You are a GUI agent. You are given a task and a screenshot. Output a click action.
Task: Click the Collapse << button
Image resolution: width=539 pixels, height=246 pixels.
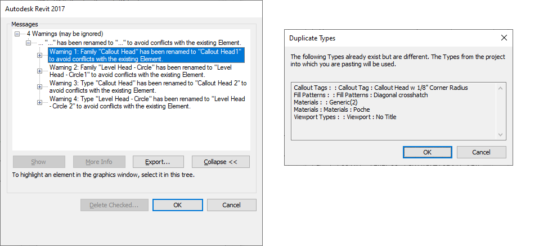[221, 162]
